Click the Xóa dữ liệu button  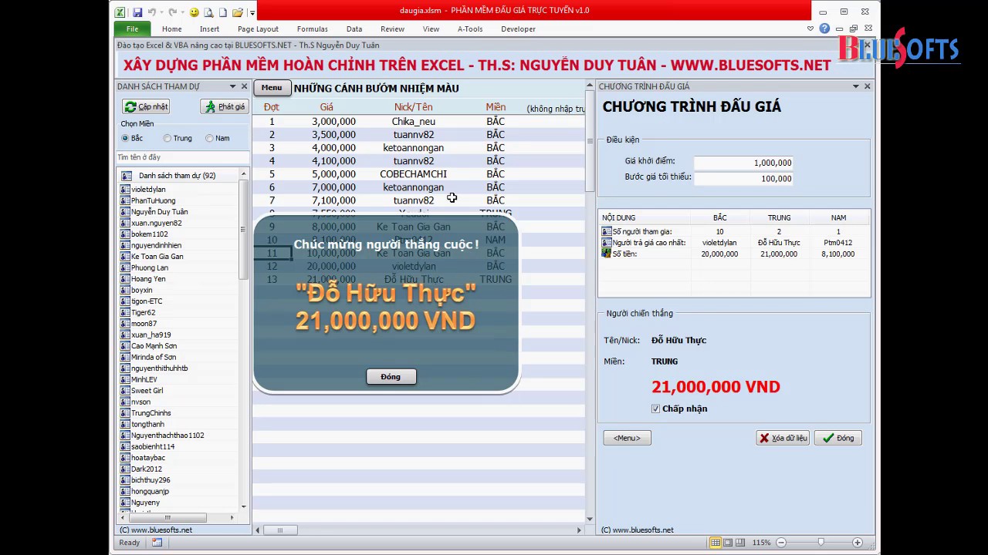[x=783, y=438]
